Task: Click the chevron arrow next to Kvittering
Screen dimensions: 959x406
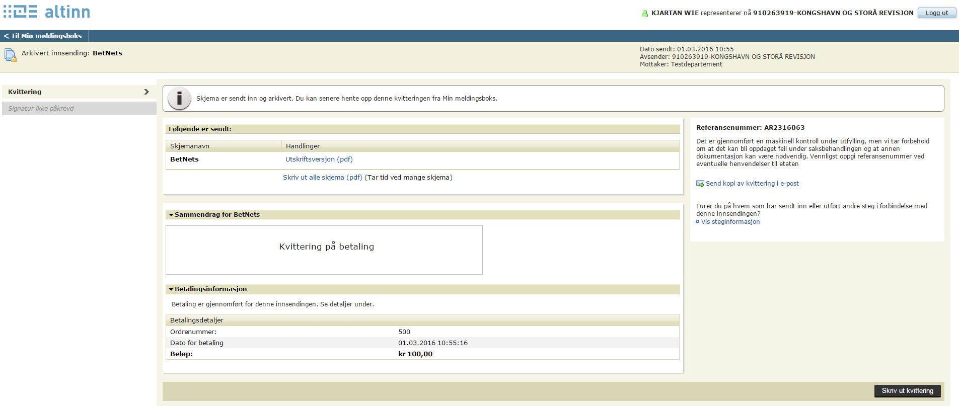Action: 146,92
